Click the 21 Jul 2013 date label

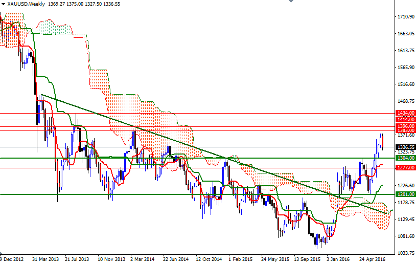coord(77,259)
